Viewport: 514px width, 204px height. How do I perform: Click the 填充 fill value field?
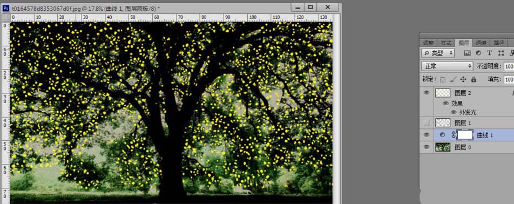tap(509, 79)
